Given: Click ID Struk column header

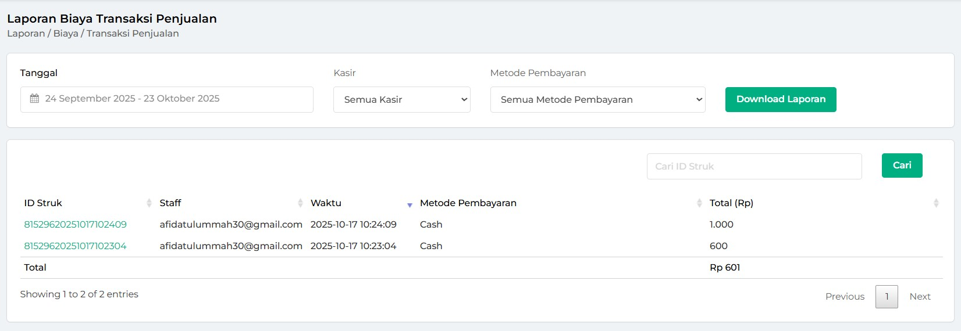Looking at the screenshot, I should (x=43, y=203).
